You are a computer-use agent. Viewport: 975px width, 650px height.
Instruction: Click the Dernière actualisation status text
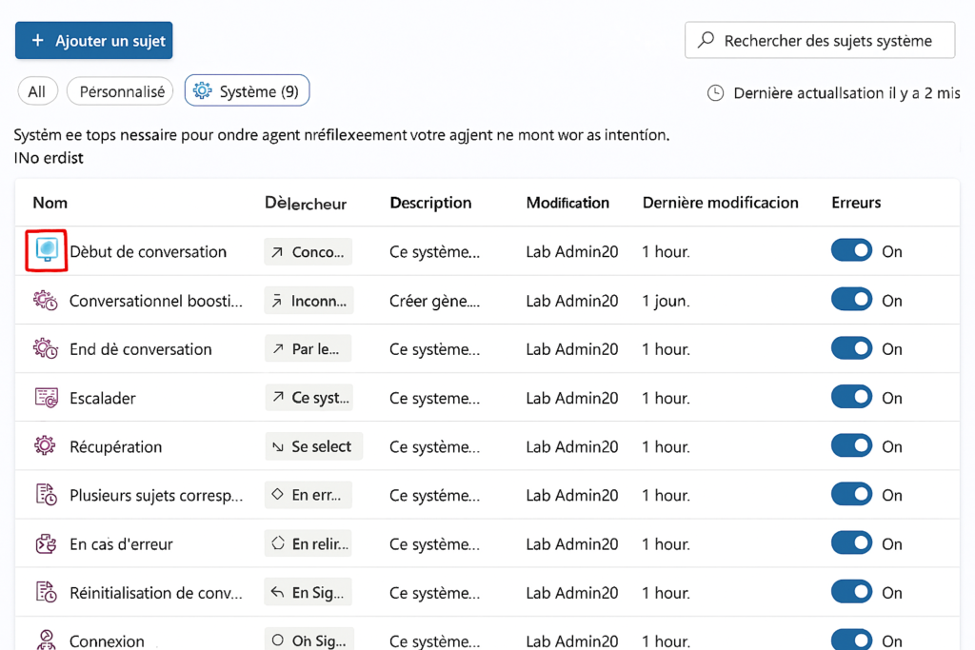[846, 93]
